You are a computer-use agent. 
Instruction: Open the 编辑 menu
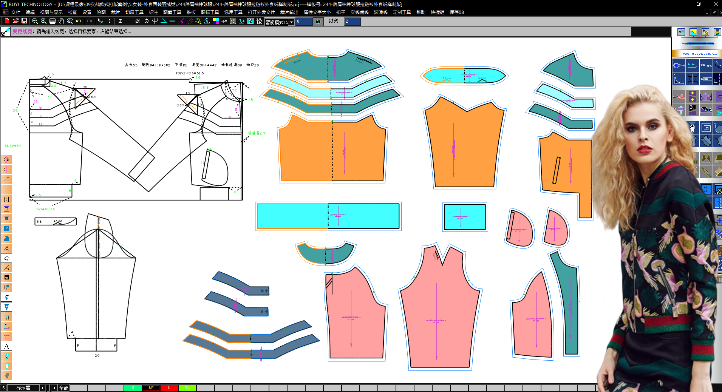point(30,12)
